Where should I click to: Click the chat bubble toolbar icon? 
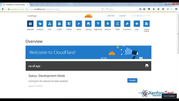coord(163,9)
